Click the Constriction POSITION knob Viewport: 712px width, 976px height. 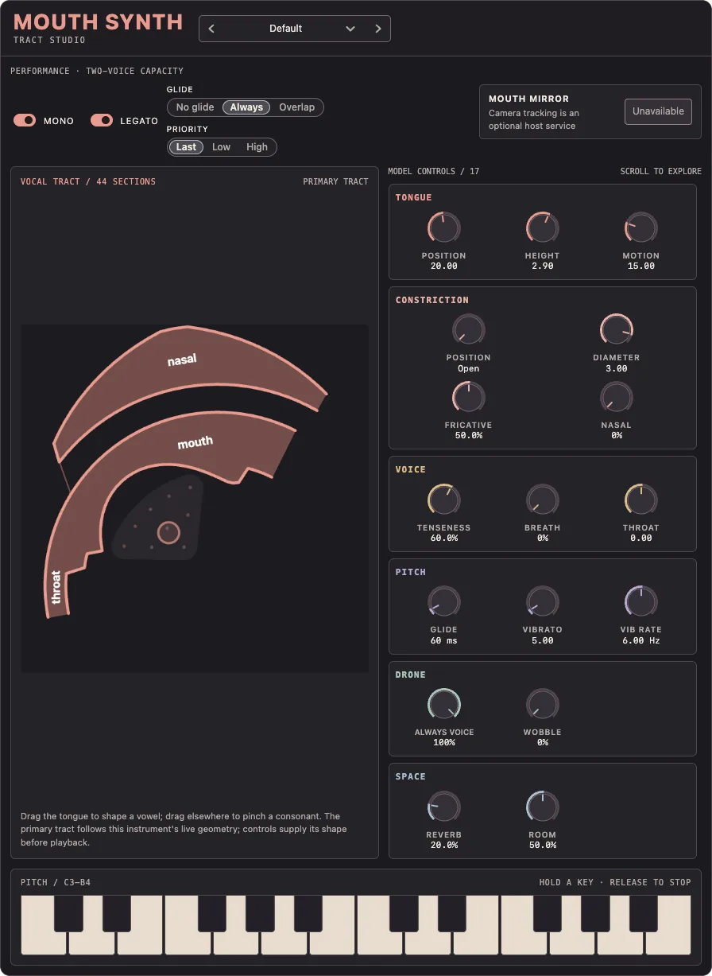(469, 329)
